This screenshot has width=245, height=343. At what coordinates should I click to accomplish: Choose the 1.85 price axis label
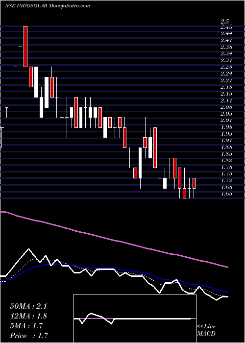point(226,154)
